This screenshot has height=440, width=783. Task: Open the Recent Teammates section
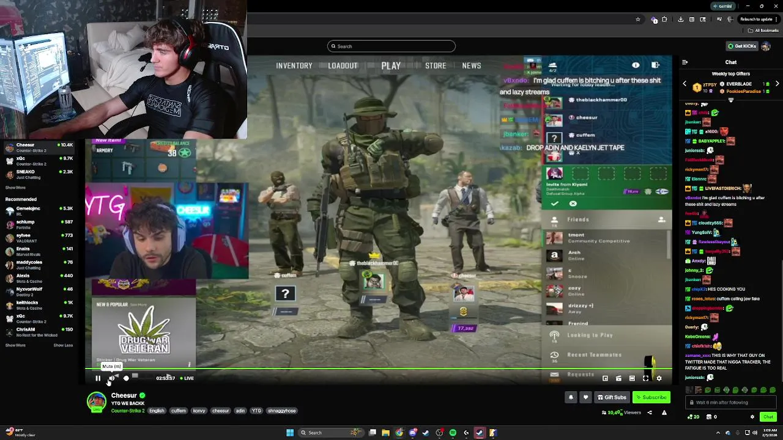tap(606, 354)
